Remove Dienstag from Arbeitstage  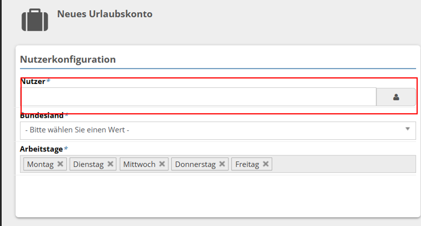pos(110,164)
